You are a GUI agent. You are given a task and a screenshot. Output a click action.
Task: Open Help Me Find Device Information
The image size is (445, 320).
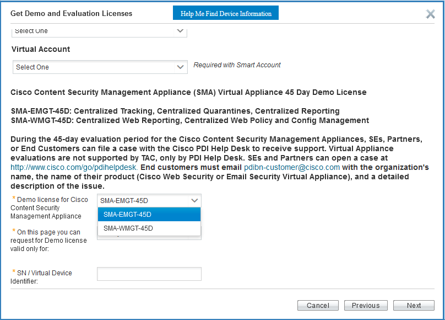coord(226,13)
